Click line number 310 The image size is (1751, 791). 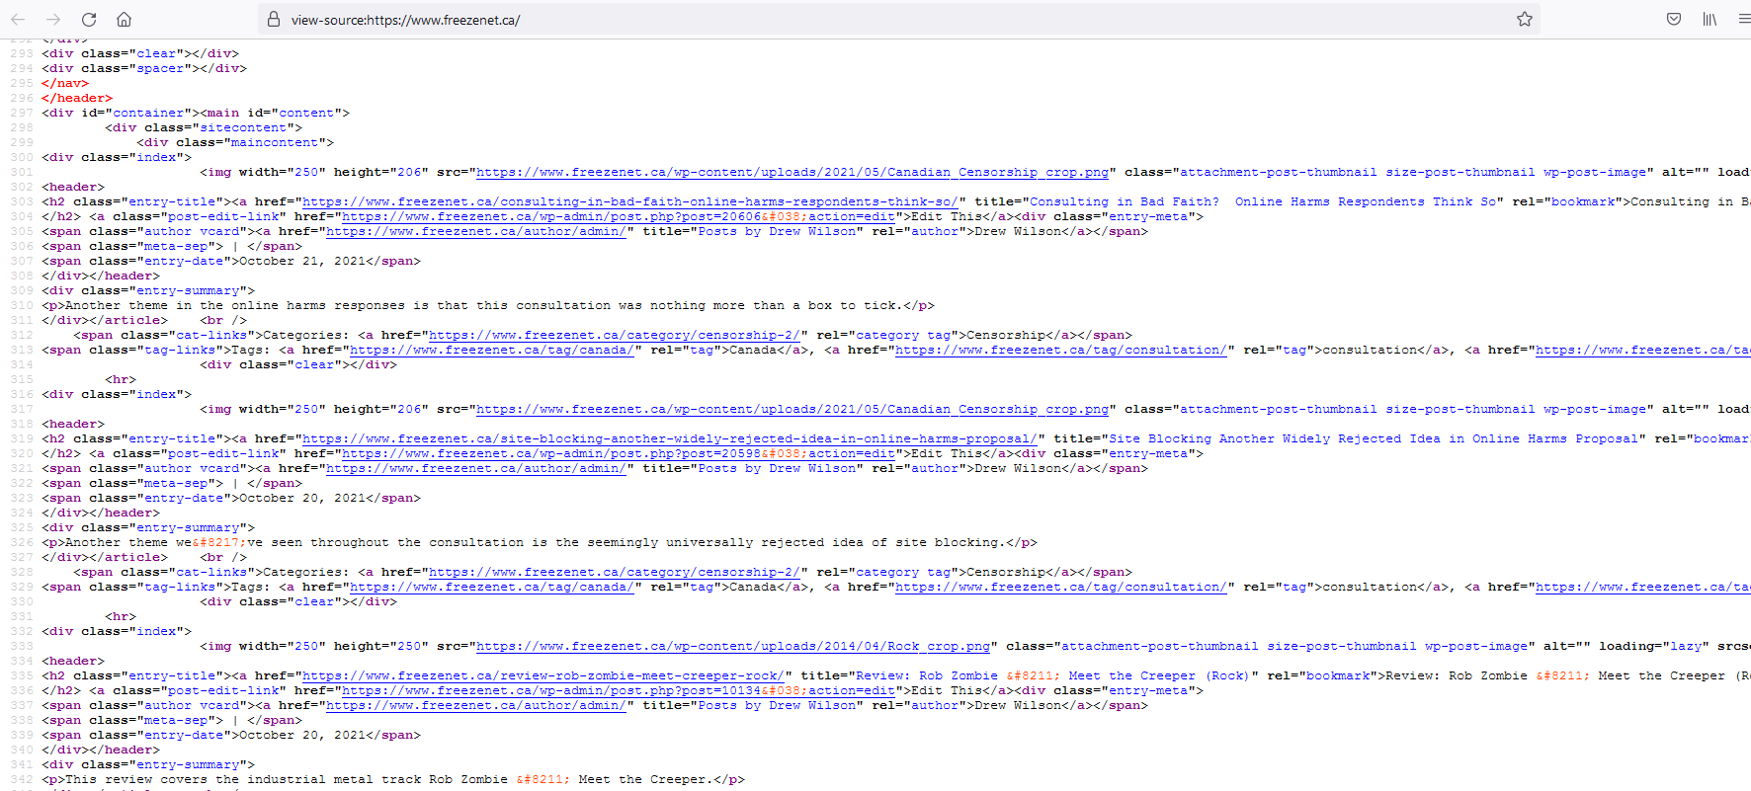22,305
